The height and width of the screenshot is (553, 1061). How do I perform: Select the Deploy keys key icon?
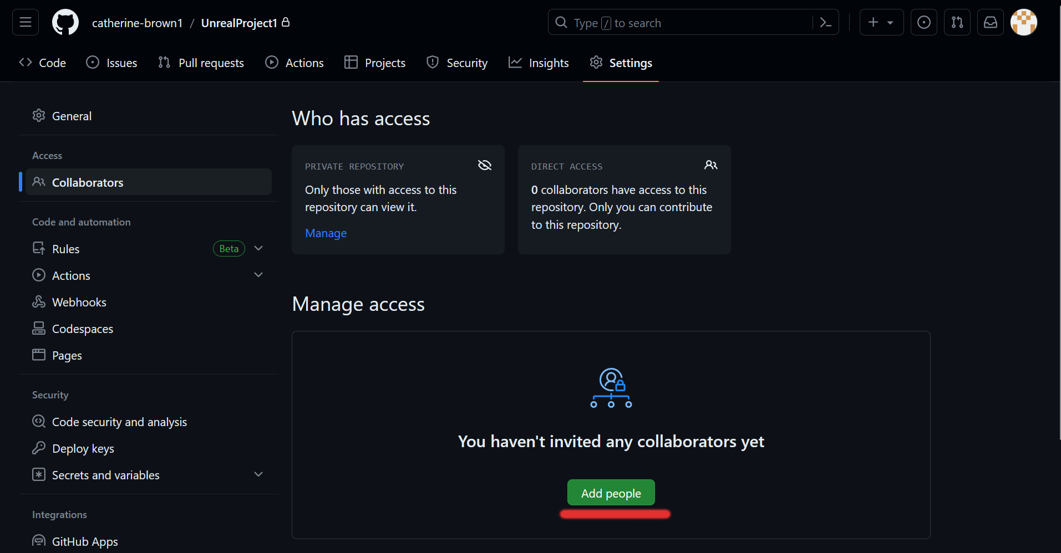(38, 448)
